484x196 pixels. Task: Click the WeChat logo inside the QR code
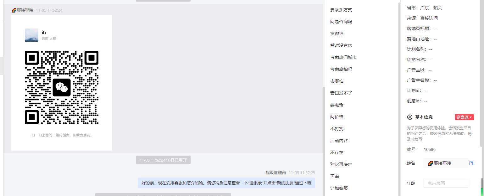(62, 87)
